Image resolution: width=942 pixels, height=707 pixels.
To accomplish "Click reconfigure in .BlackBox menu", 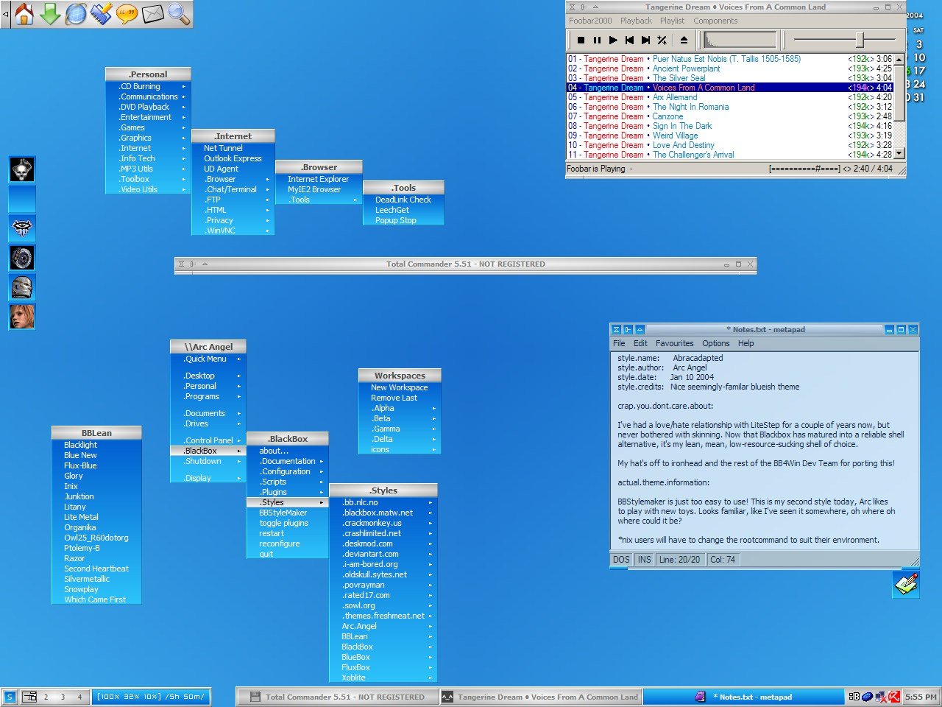I will coord(288,544).
